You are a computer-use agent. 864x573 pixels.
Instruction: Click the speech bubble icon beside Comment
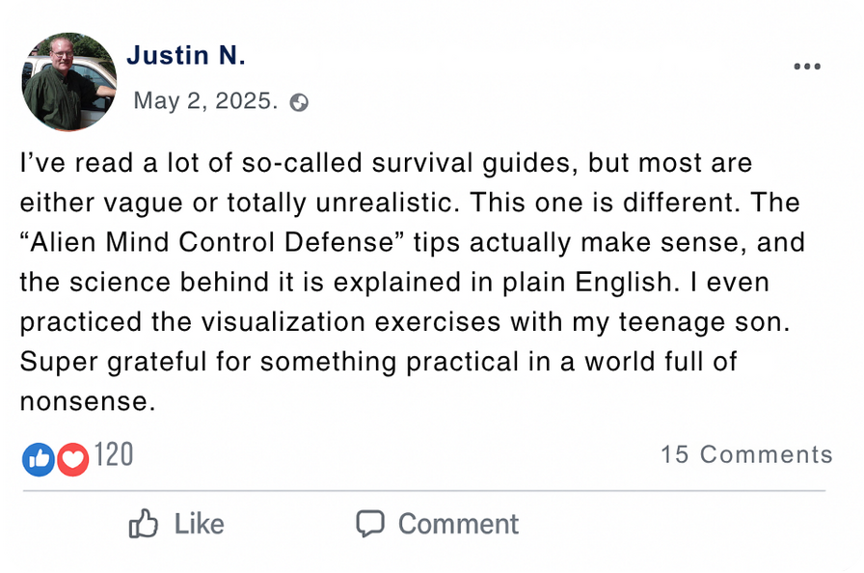pyautogui.click(x=370, y=524)
